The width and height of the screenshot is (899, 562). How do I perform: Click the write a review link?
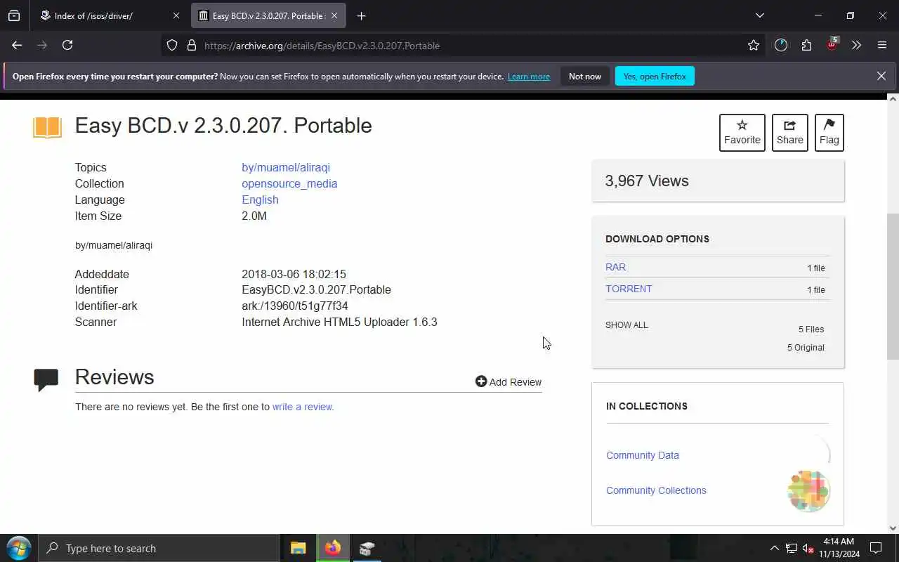point(303,407)
